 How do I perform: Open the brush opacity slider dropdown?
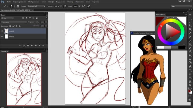pos(61,6)
